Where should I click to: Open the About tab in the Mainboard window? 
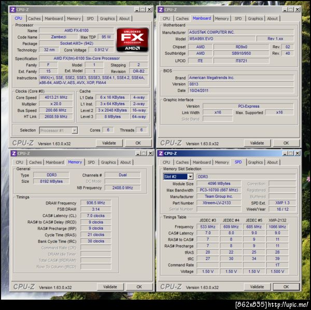[x=272, y=19]
